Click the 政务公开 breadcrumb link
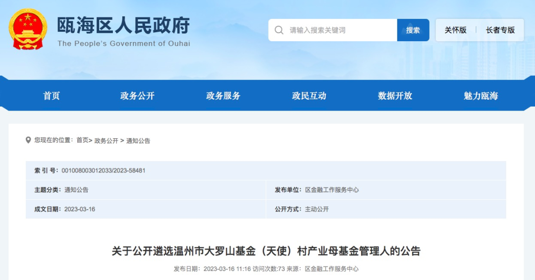Image resolution: width=535 pixels, height=280 pixels. click(x=107, y=141)
